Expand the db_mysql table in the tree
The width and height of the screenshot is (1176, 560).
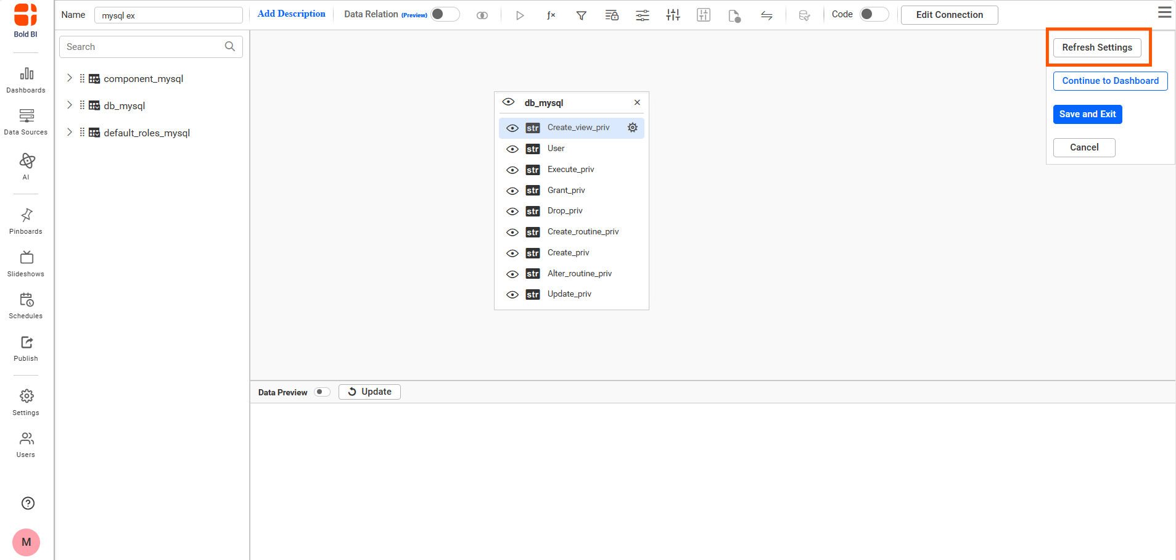(x=70, y=105)
